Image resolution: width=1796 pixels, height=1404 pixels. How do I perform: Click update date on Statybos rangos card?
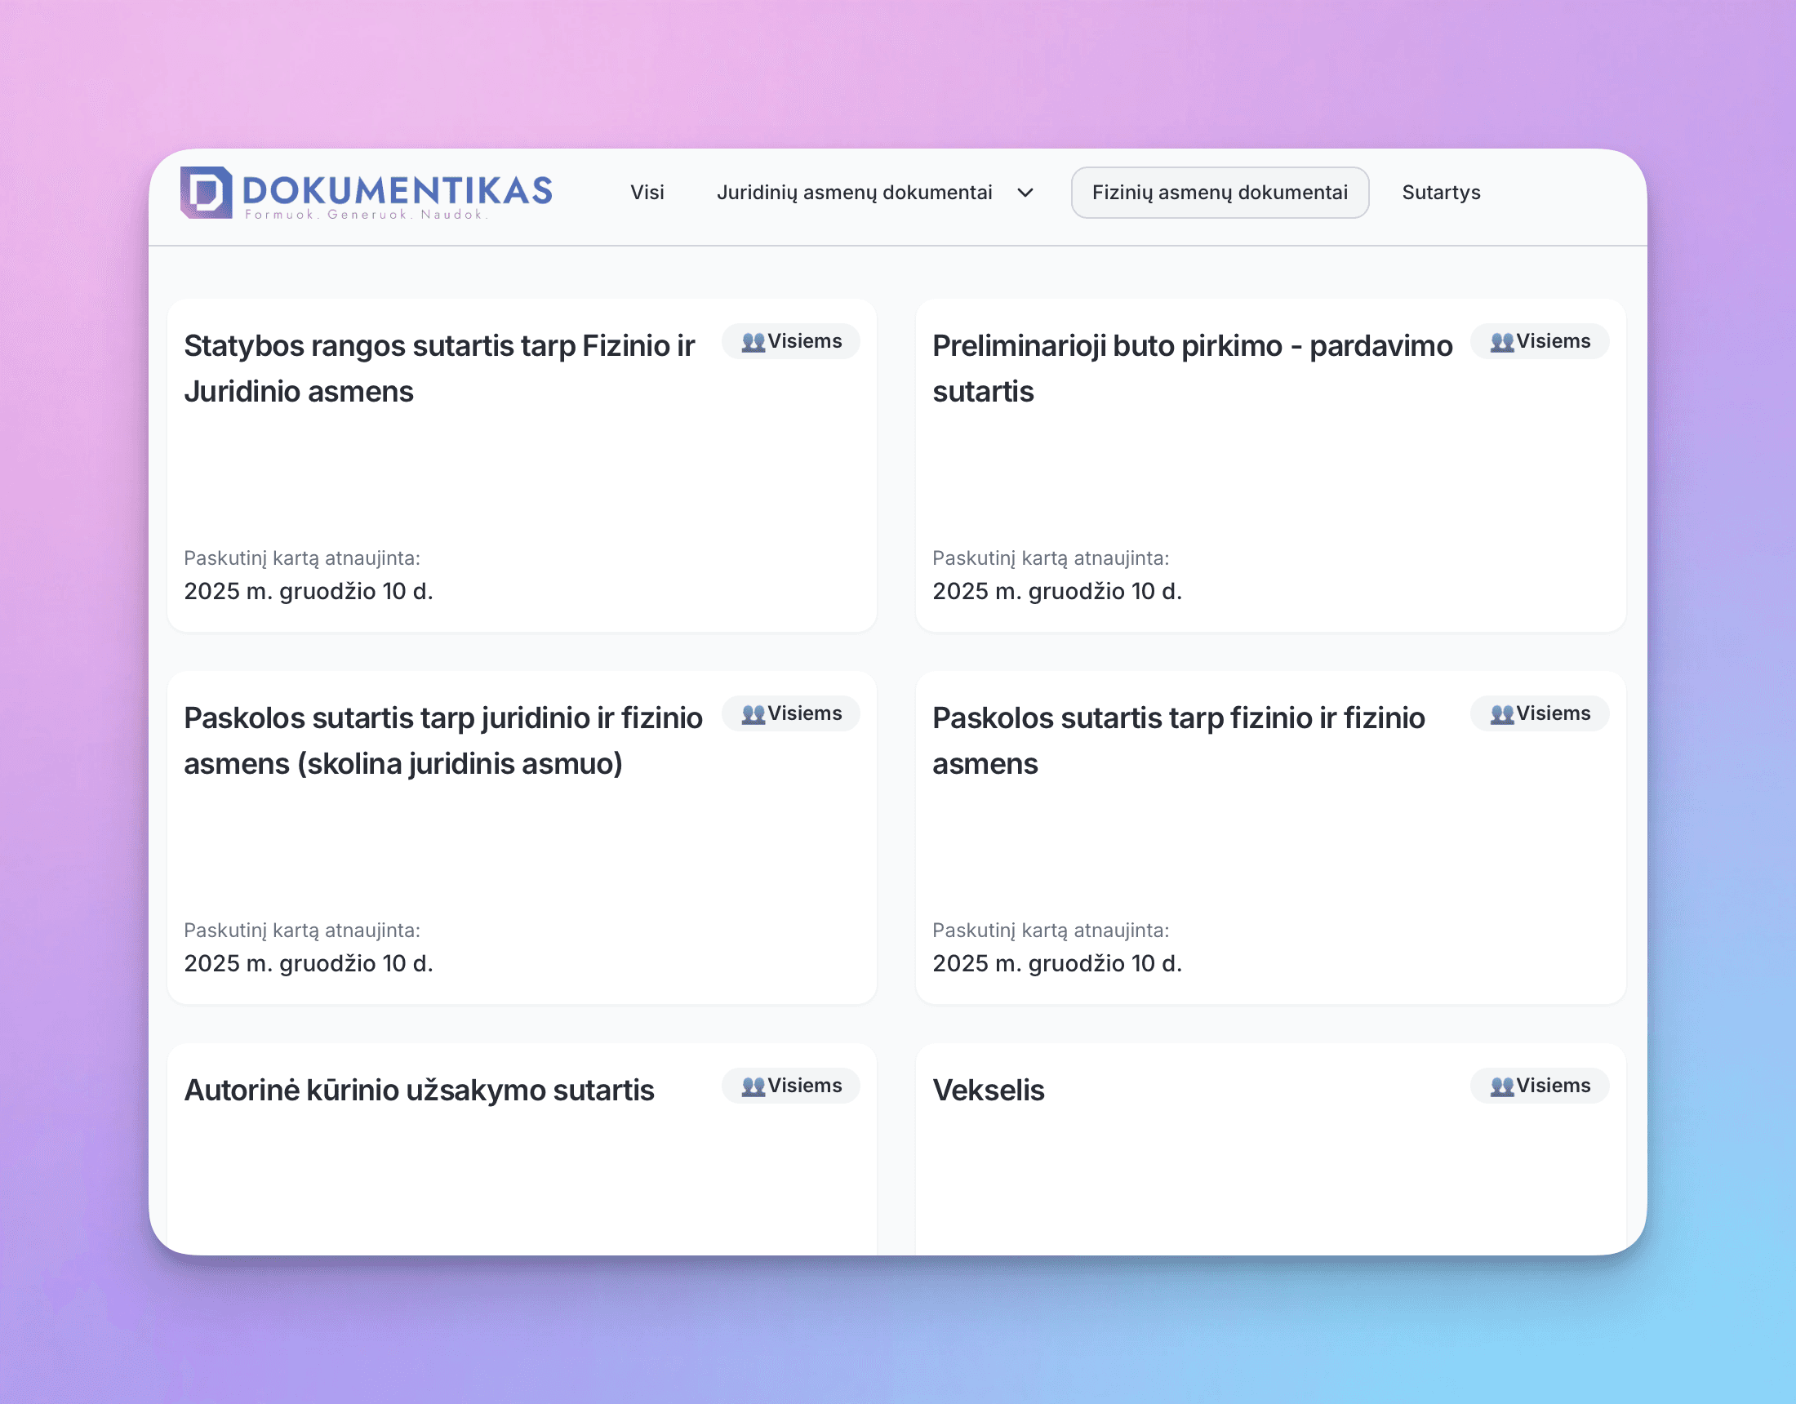(x=309, y=590)
